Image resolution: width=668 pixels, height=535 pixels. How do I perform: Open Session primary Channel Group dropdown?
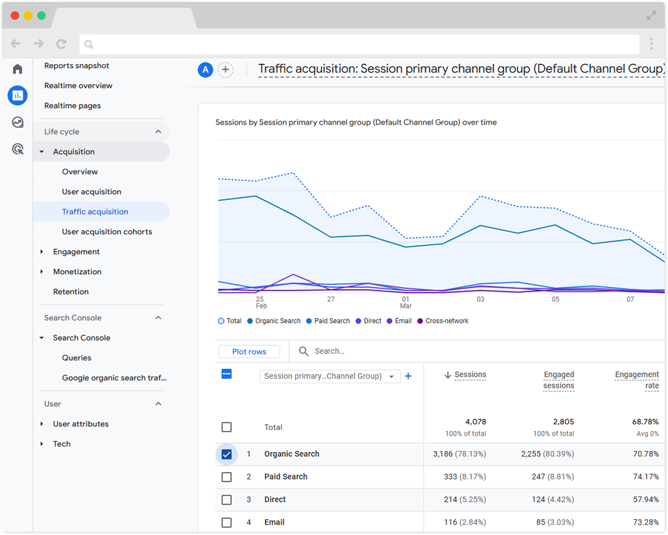(330, 376)
